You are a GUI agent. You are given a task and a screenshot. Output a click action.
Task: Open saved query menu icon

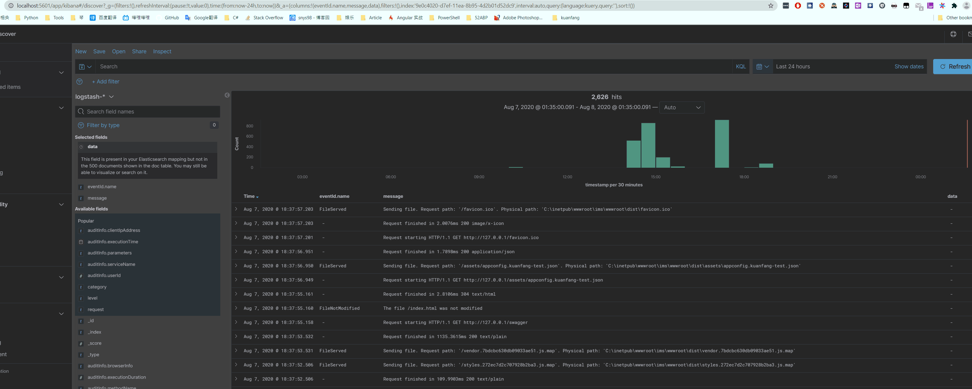[x=85, y=67]
